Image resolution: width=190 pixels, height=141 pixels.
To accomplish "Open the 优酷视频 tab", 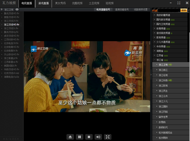I will [77, 4].
